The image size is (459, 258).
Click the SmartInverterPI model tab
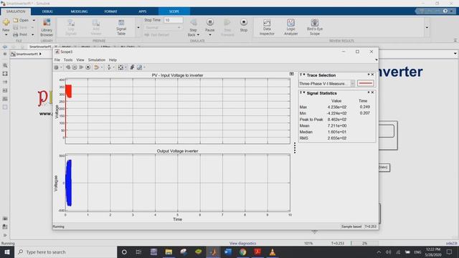40,47
